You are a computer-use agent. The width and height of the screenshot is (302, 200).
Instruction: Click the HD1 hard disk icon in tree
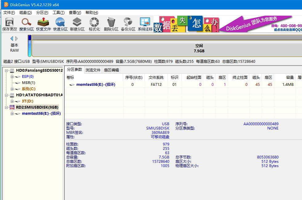click(x=12, y=95)
